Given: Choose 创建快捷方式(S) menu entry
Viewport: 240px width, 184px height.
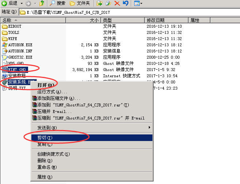Looking at the screenshot, I should tap(92, 154).
